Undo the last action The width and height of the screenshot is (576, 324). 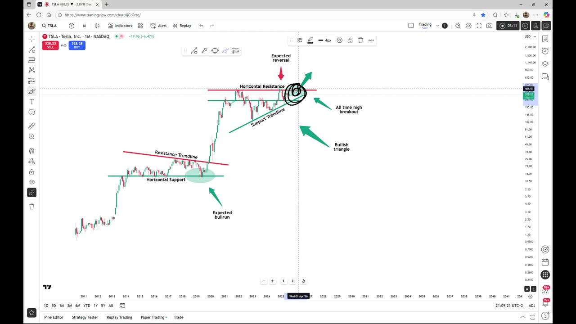click(201, 26)
